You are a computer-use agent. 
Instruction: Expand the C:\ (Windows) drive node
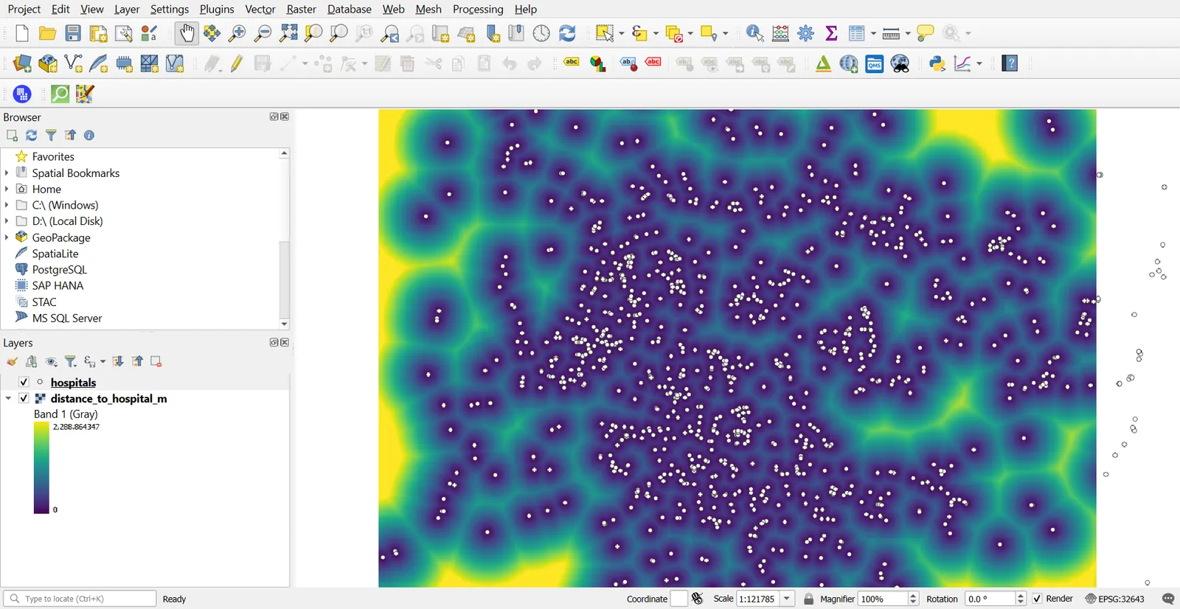pyautogui.click(x=7, y=205)
